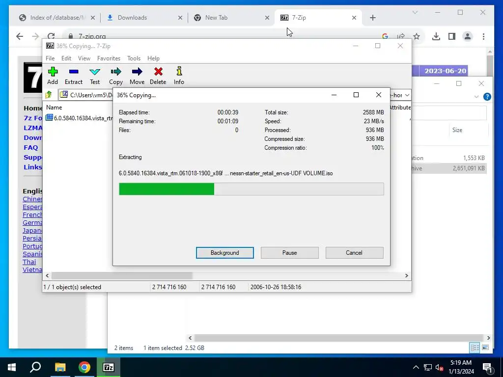The height and width of the screenshot is (377, 503).
Task: Open the Windows Start menu
Action: [12, 367]
